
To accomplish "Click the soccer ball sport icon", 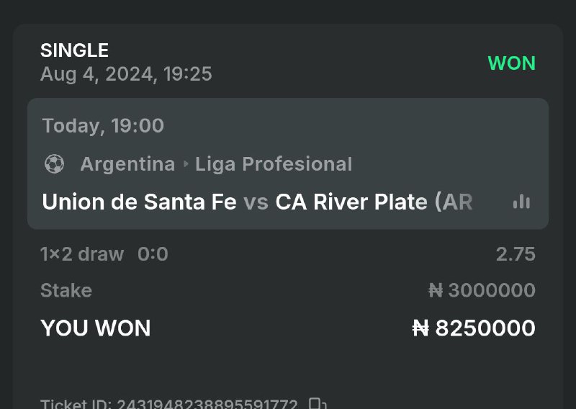I will click(54, 165).
